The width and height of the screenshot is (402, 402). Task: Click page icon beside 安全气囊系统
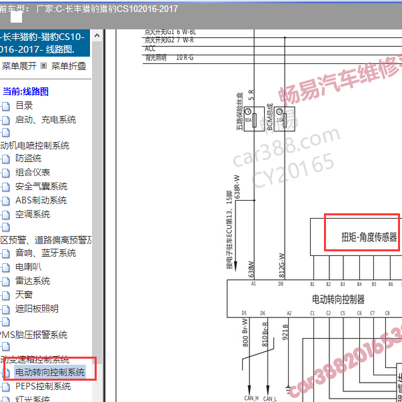tap(6, 187)
